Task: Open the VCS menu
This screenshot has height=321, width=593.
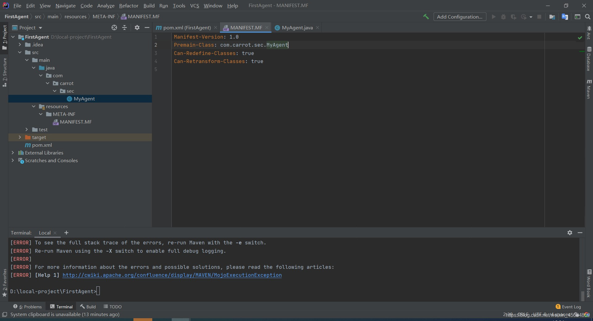Action: tap(195, 6)
